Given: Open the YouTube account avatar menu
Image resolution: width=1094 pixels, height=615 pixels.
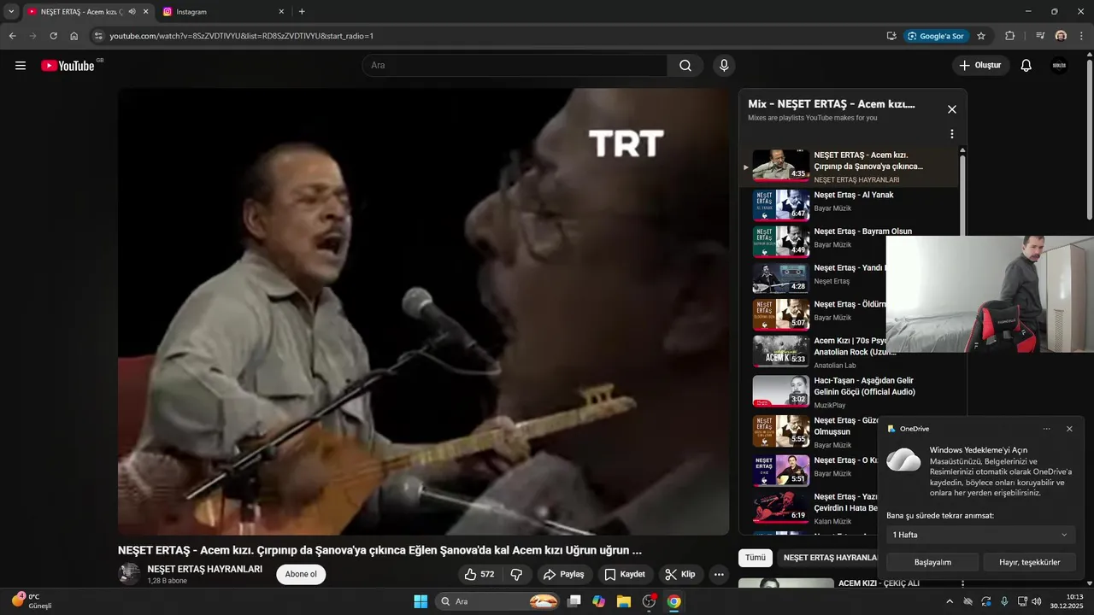Looking at the screenshot, I should point(1059,66).
